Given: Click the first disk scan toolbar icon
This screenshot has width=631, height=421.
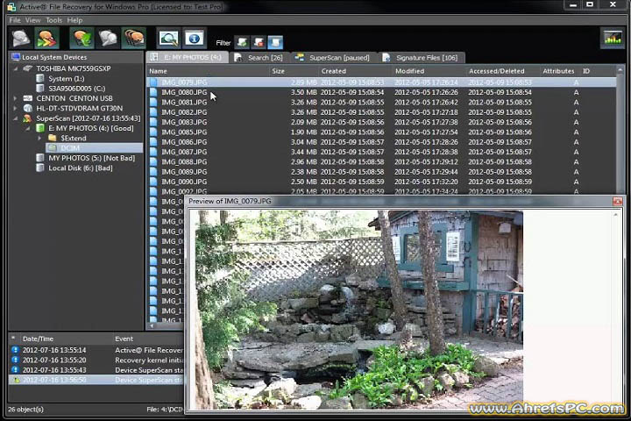Looking at the screenshot, I should tap(21, 39).
